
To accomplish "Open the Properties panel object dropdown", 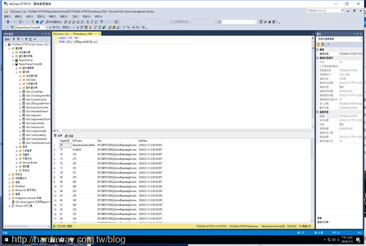I will pyautogui.click(x=339, y=39).
